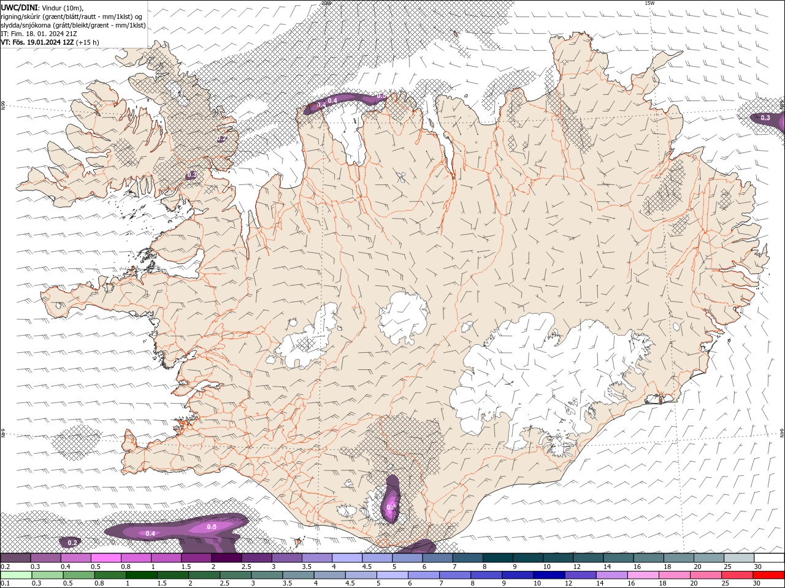Click the dark teal swatch between 9 and 10 in the upper row

point(528,558)
